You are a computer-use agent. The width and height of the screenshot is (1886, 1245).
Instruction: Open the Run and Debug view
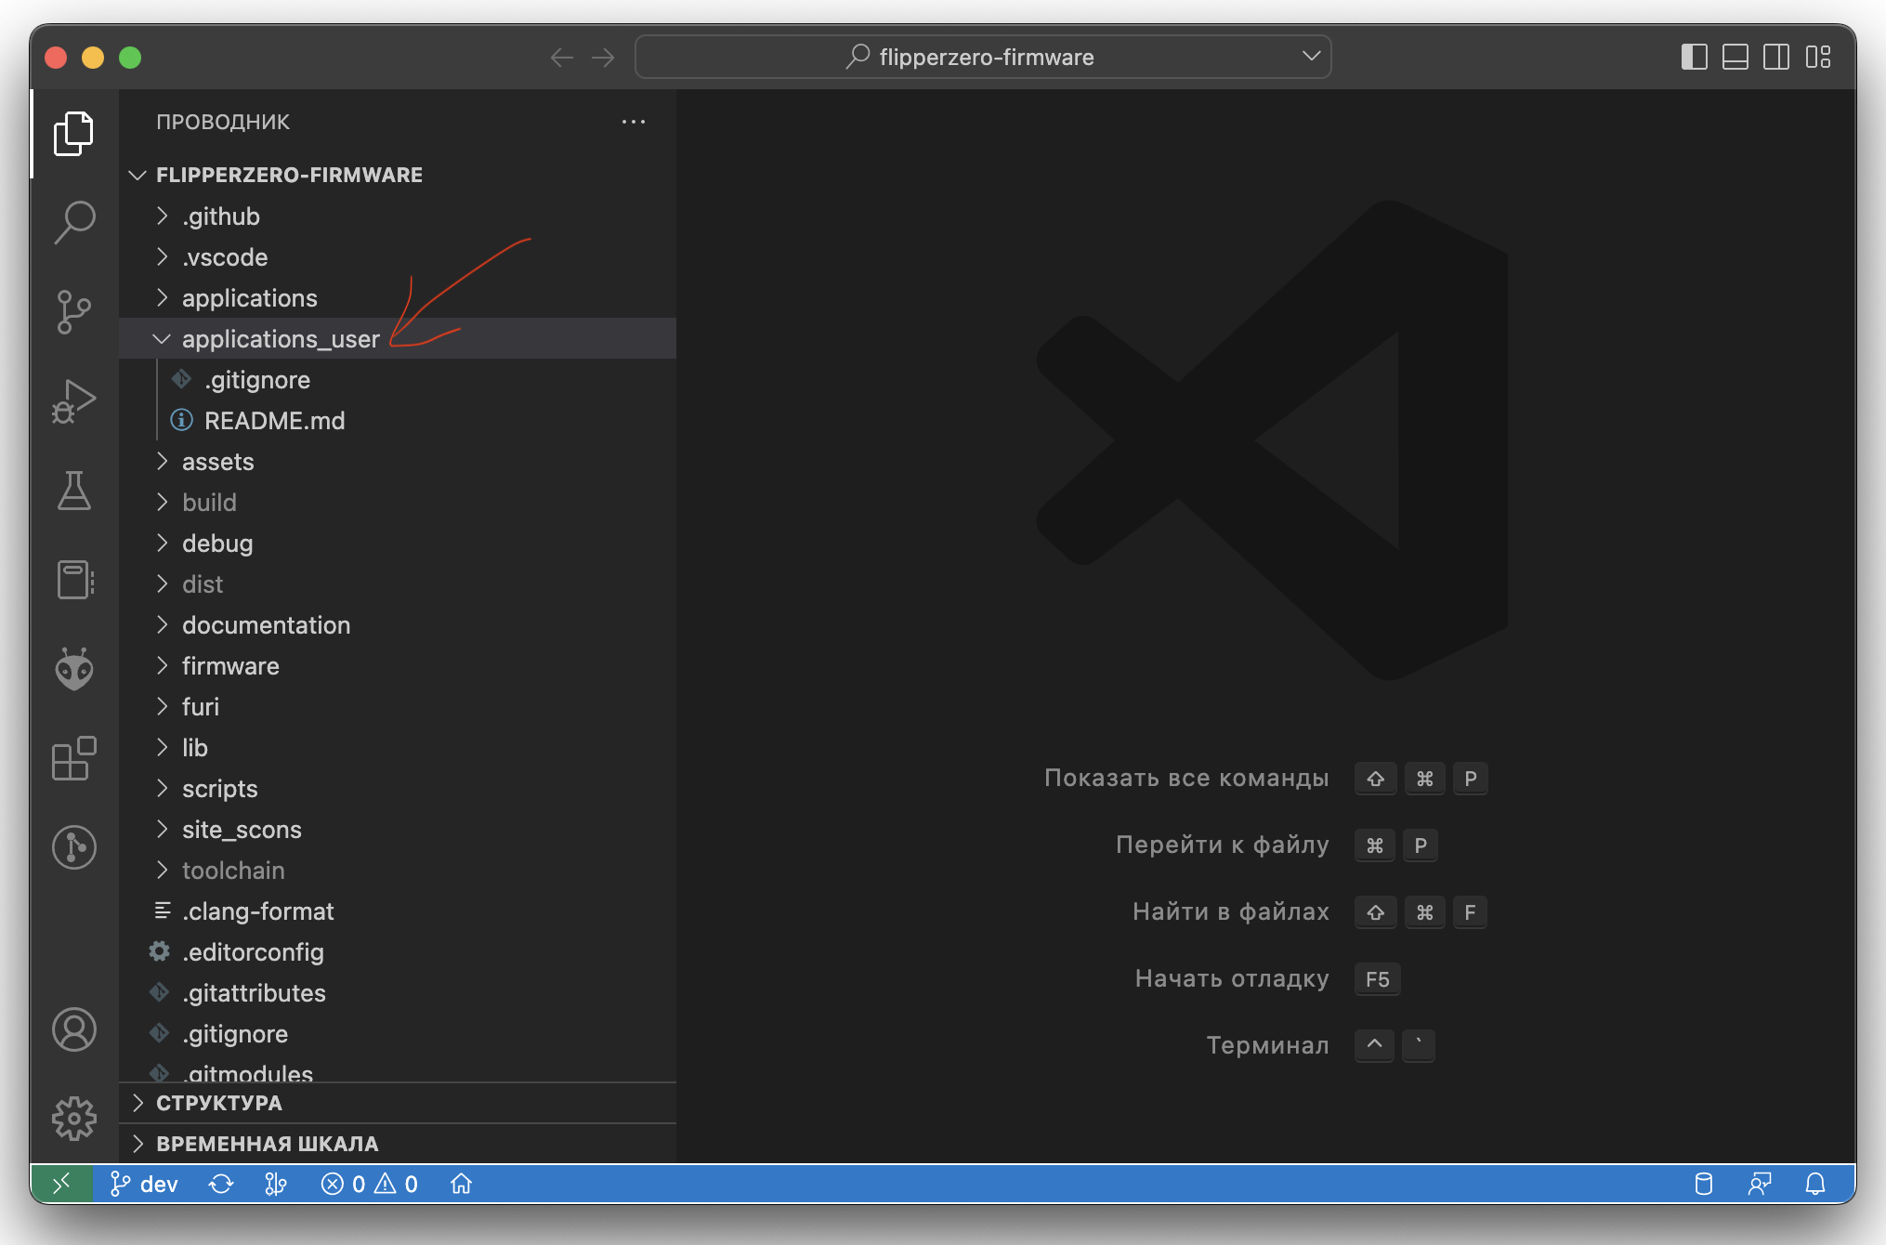(74, 401)
